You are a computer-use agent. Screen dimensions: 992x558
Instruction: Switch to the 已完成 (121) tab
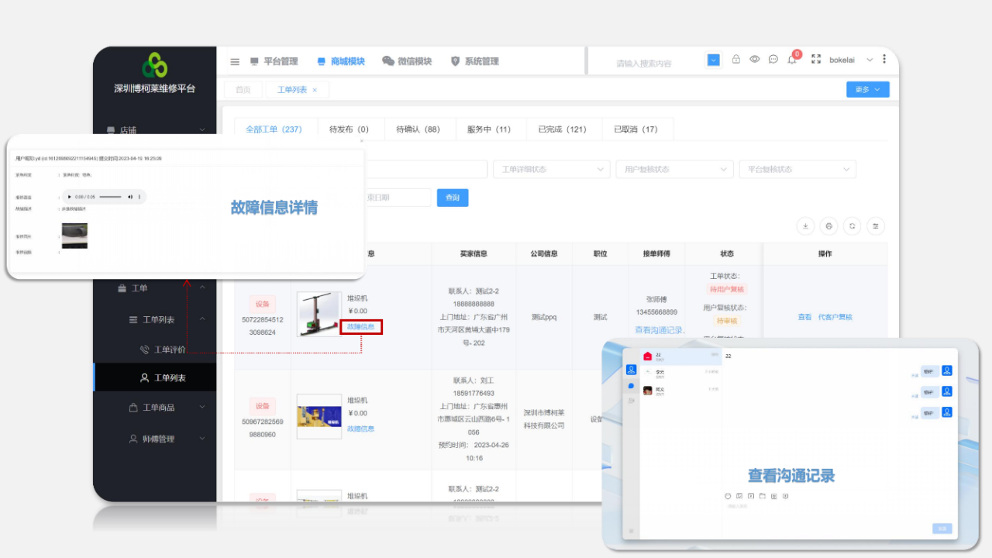click(x=562, y=129)
